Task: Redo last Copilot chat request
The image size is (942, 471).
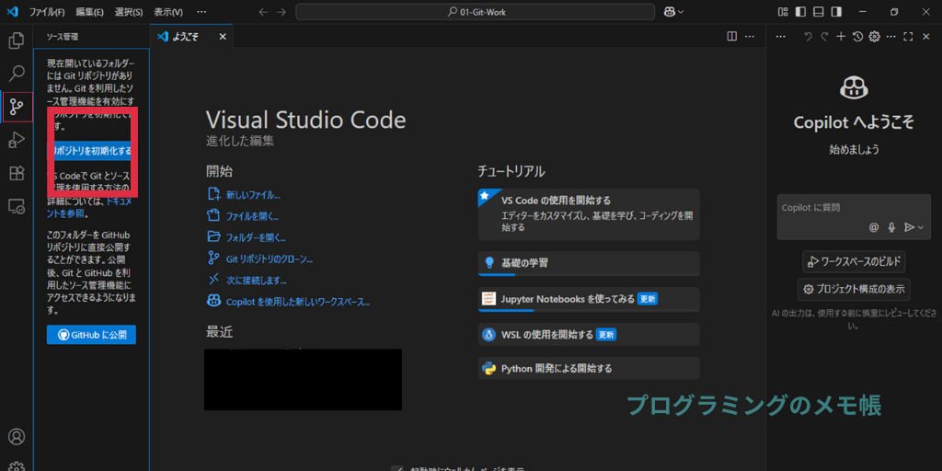Action: click(824, 37)
